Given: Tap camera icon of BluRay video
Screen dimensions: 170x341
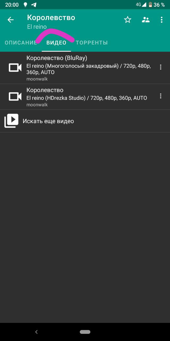Looking at the screenshot, I should click(x=15, y=68).
